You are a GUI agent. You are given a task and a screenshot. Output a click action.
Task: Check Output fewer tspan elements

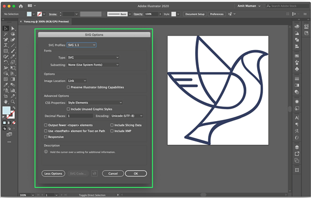click(x=46, y=125)
